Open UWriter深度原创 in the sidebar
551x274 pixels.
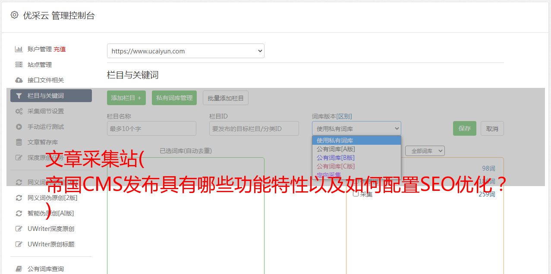51,229
